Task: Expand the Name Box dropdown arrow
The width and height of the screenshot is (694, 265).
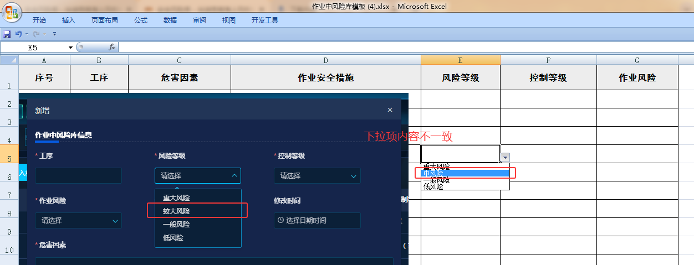Action: (x=70, y=48)
